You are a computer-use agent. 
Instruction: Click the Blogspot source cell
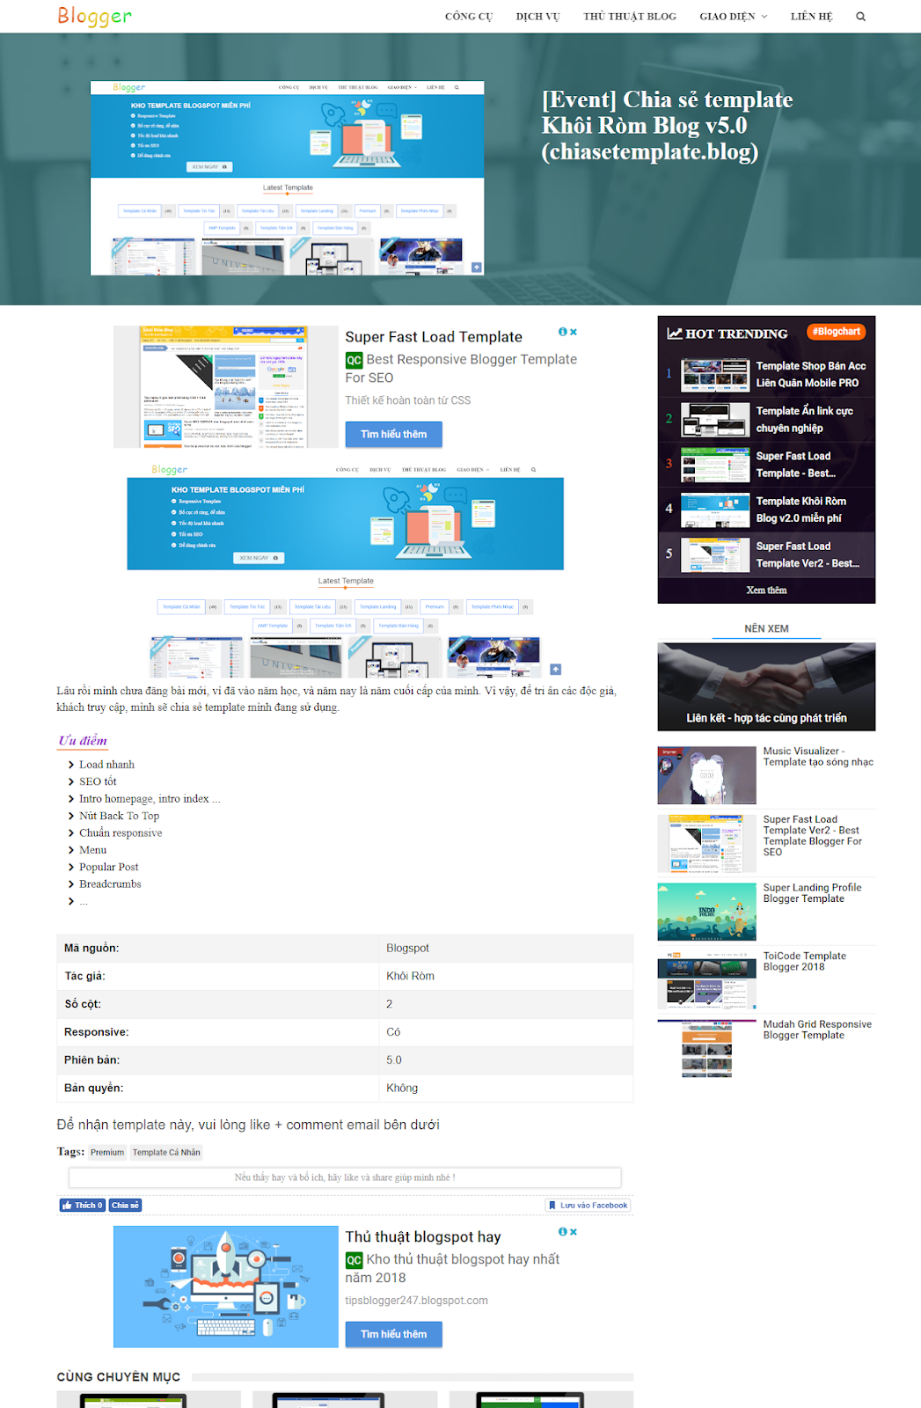pyautogui.click(x=506, y=948)
